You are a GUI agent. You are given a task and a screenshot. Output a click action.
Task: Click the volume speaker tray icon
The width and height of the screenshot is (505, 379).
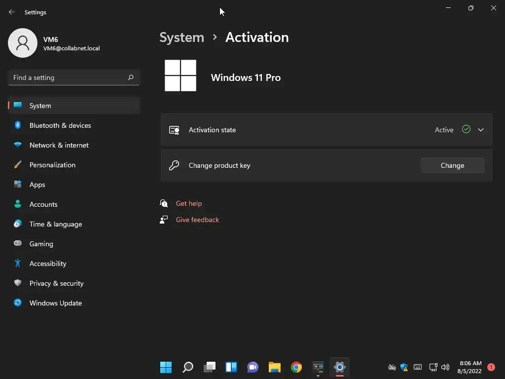tap(445, 367)
